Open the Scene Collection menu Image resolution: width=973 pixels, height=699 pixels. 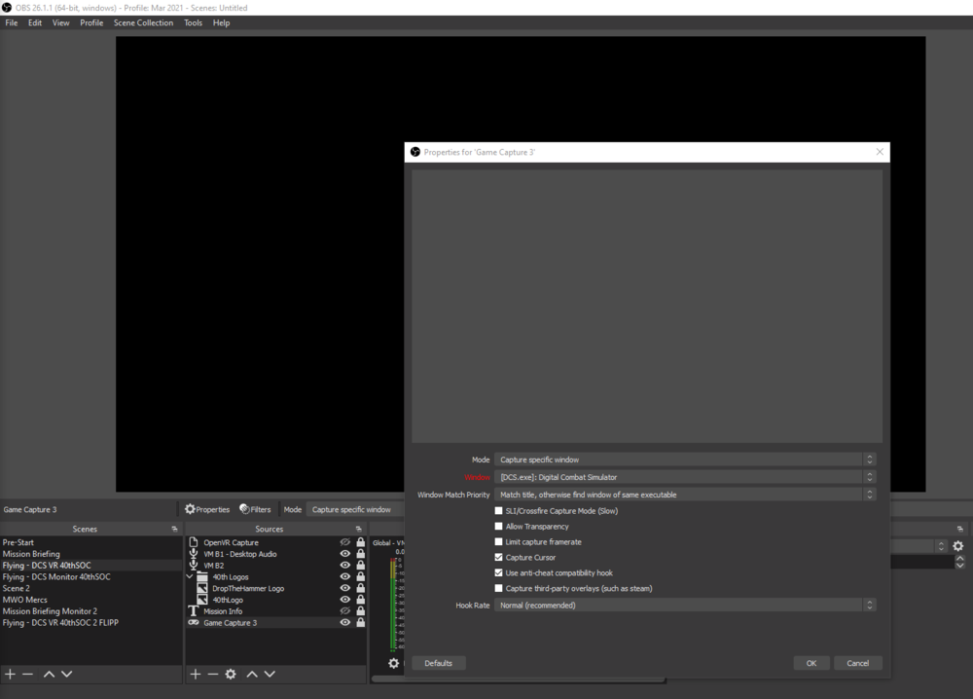point(143,22)
